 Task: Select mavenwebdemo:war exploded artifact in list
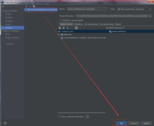tap(41, 10)
